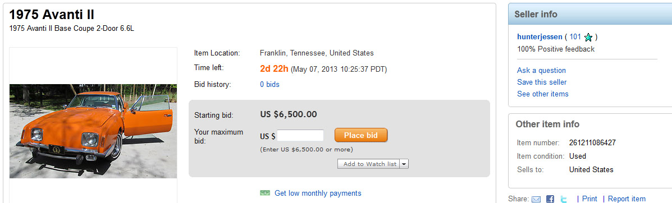Focus the maximum bid input field
The width and height of the screenshot is (672, 203).
click(x=300, y=136)
